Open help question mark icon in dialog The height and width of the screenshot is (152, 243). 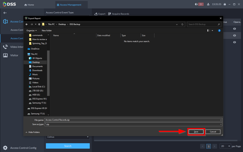click(219, 31)
